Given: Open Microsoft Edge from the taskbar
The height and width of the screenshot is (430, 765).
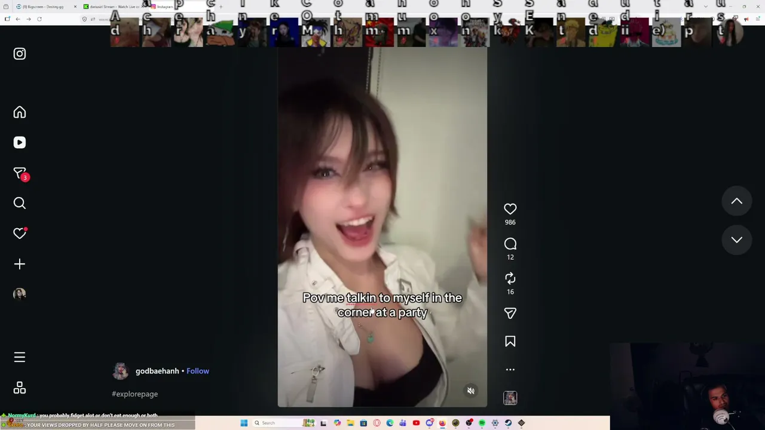Looking at the screenshot, I should (x=390, y=423).
